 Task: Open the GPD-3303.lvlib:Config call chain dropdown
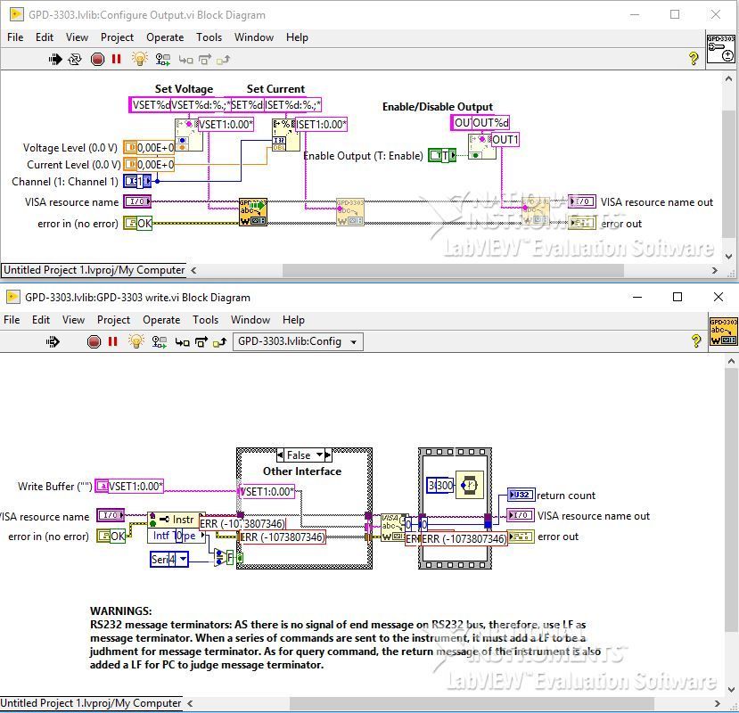[298, 341]
